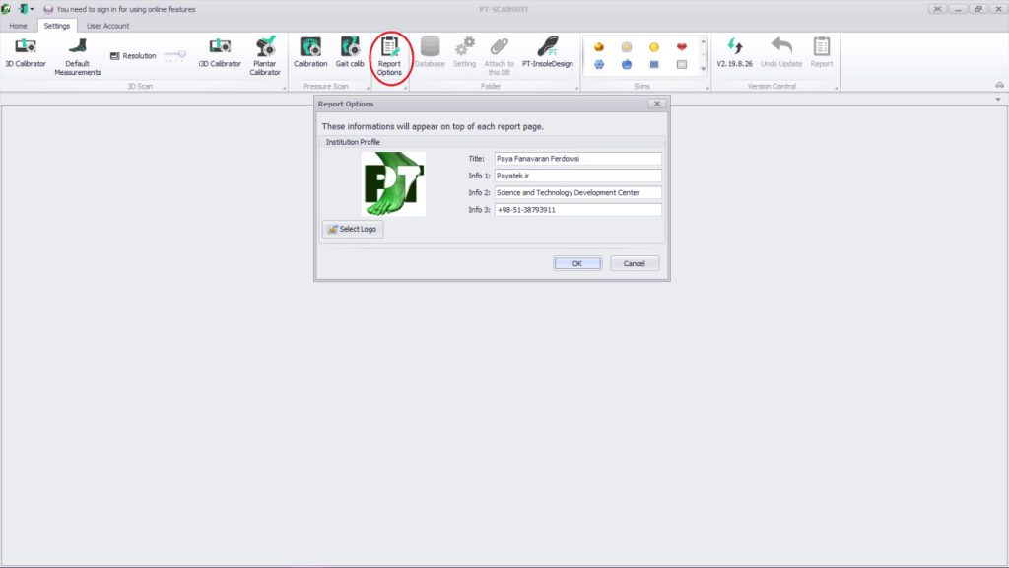Click the Info 3 phone field
1009x568 pixels.
click(577, 210)
